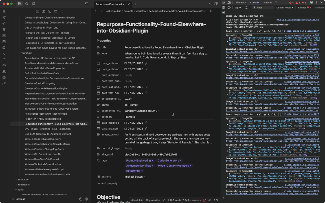Open the canvas grid icon in the ribbon

[x=4, y=36]
